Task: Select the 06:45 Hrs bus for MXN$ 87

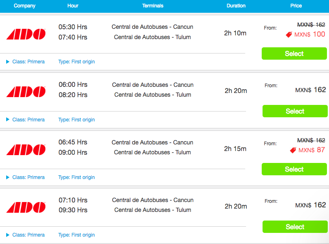Action: click(x=294, y=169)
